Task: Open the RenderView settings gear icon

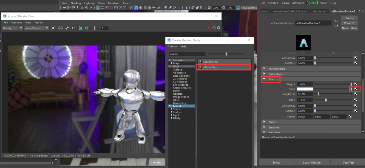Action: coord(219,28)
